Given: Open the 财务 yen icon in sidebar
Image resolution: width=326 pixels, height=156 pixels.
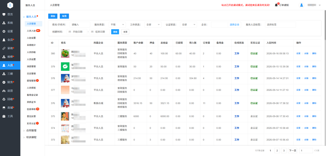Looking at the screenshot, I should [4, 82].
